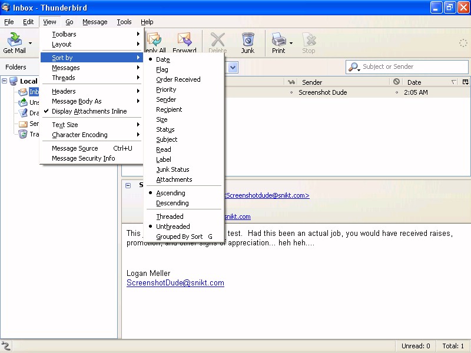Open the Go menu
The height and width of the screenshot is (353, 471).
pos(69,22)
